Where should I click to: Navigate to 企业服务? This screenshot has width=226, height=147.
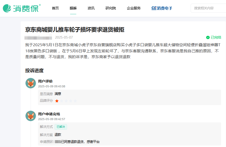(134, 8)
